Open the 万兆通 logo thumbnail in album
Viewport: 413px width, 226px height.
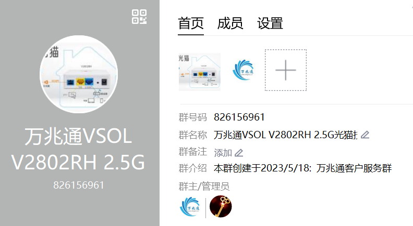point(243,70)
